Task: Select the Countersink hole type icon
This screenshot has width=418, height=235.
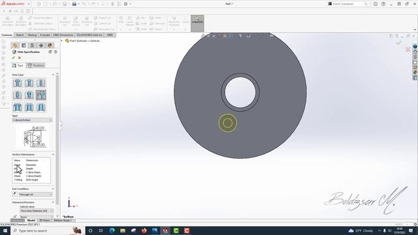Action: click(x=29, y=83)
